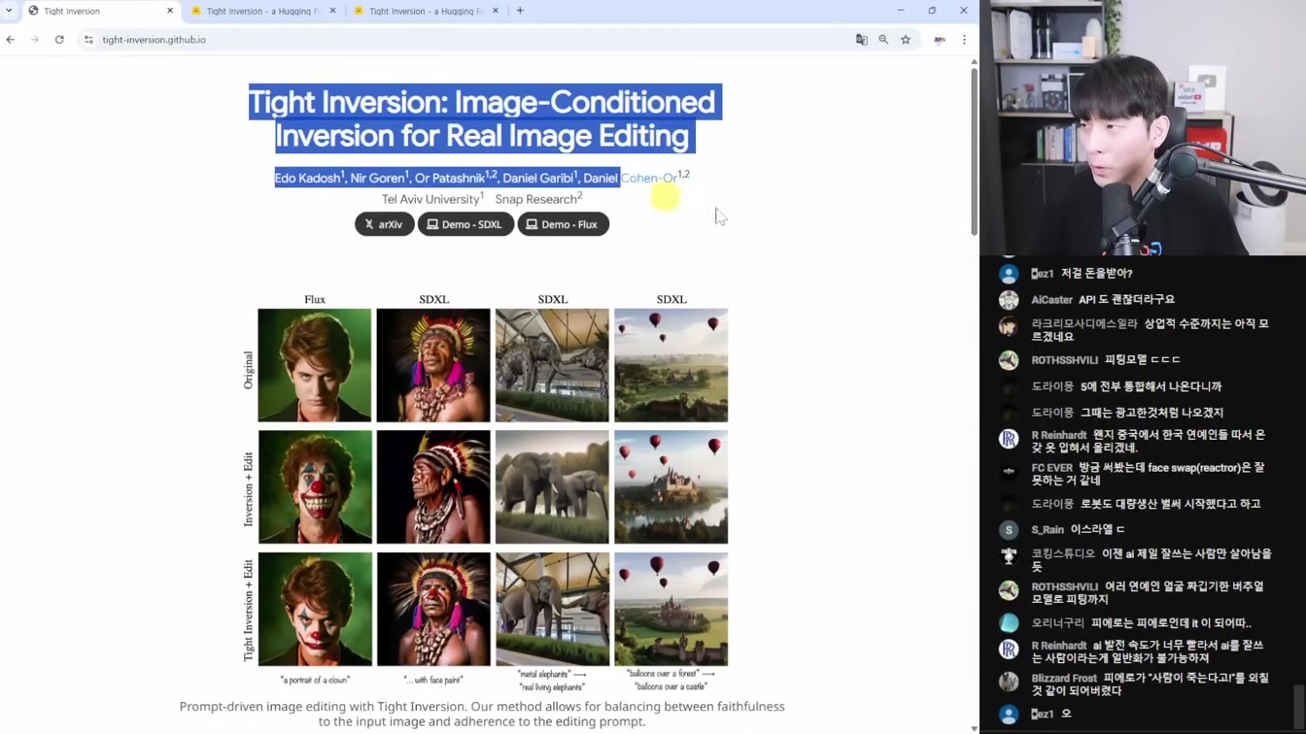The height and width of the screenshot is (734, 1306).
Task: Click the original metal elephants image
Action: [x=552, y=365]
